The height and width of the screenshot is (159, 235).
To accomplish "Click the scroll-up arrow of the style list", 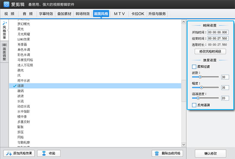I will point(184,22).
